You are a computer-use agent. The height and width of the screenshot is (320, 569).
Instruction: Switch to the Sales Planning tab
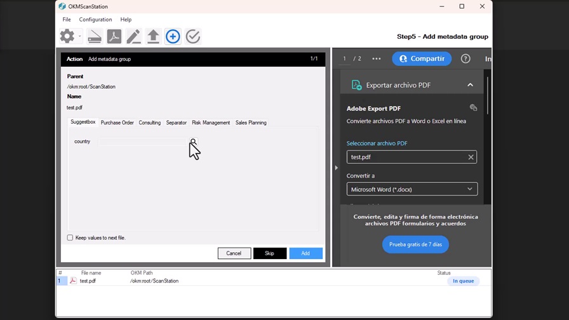click(x=251, y=123)
